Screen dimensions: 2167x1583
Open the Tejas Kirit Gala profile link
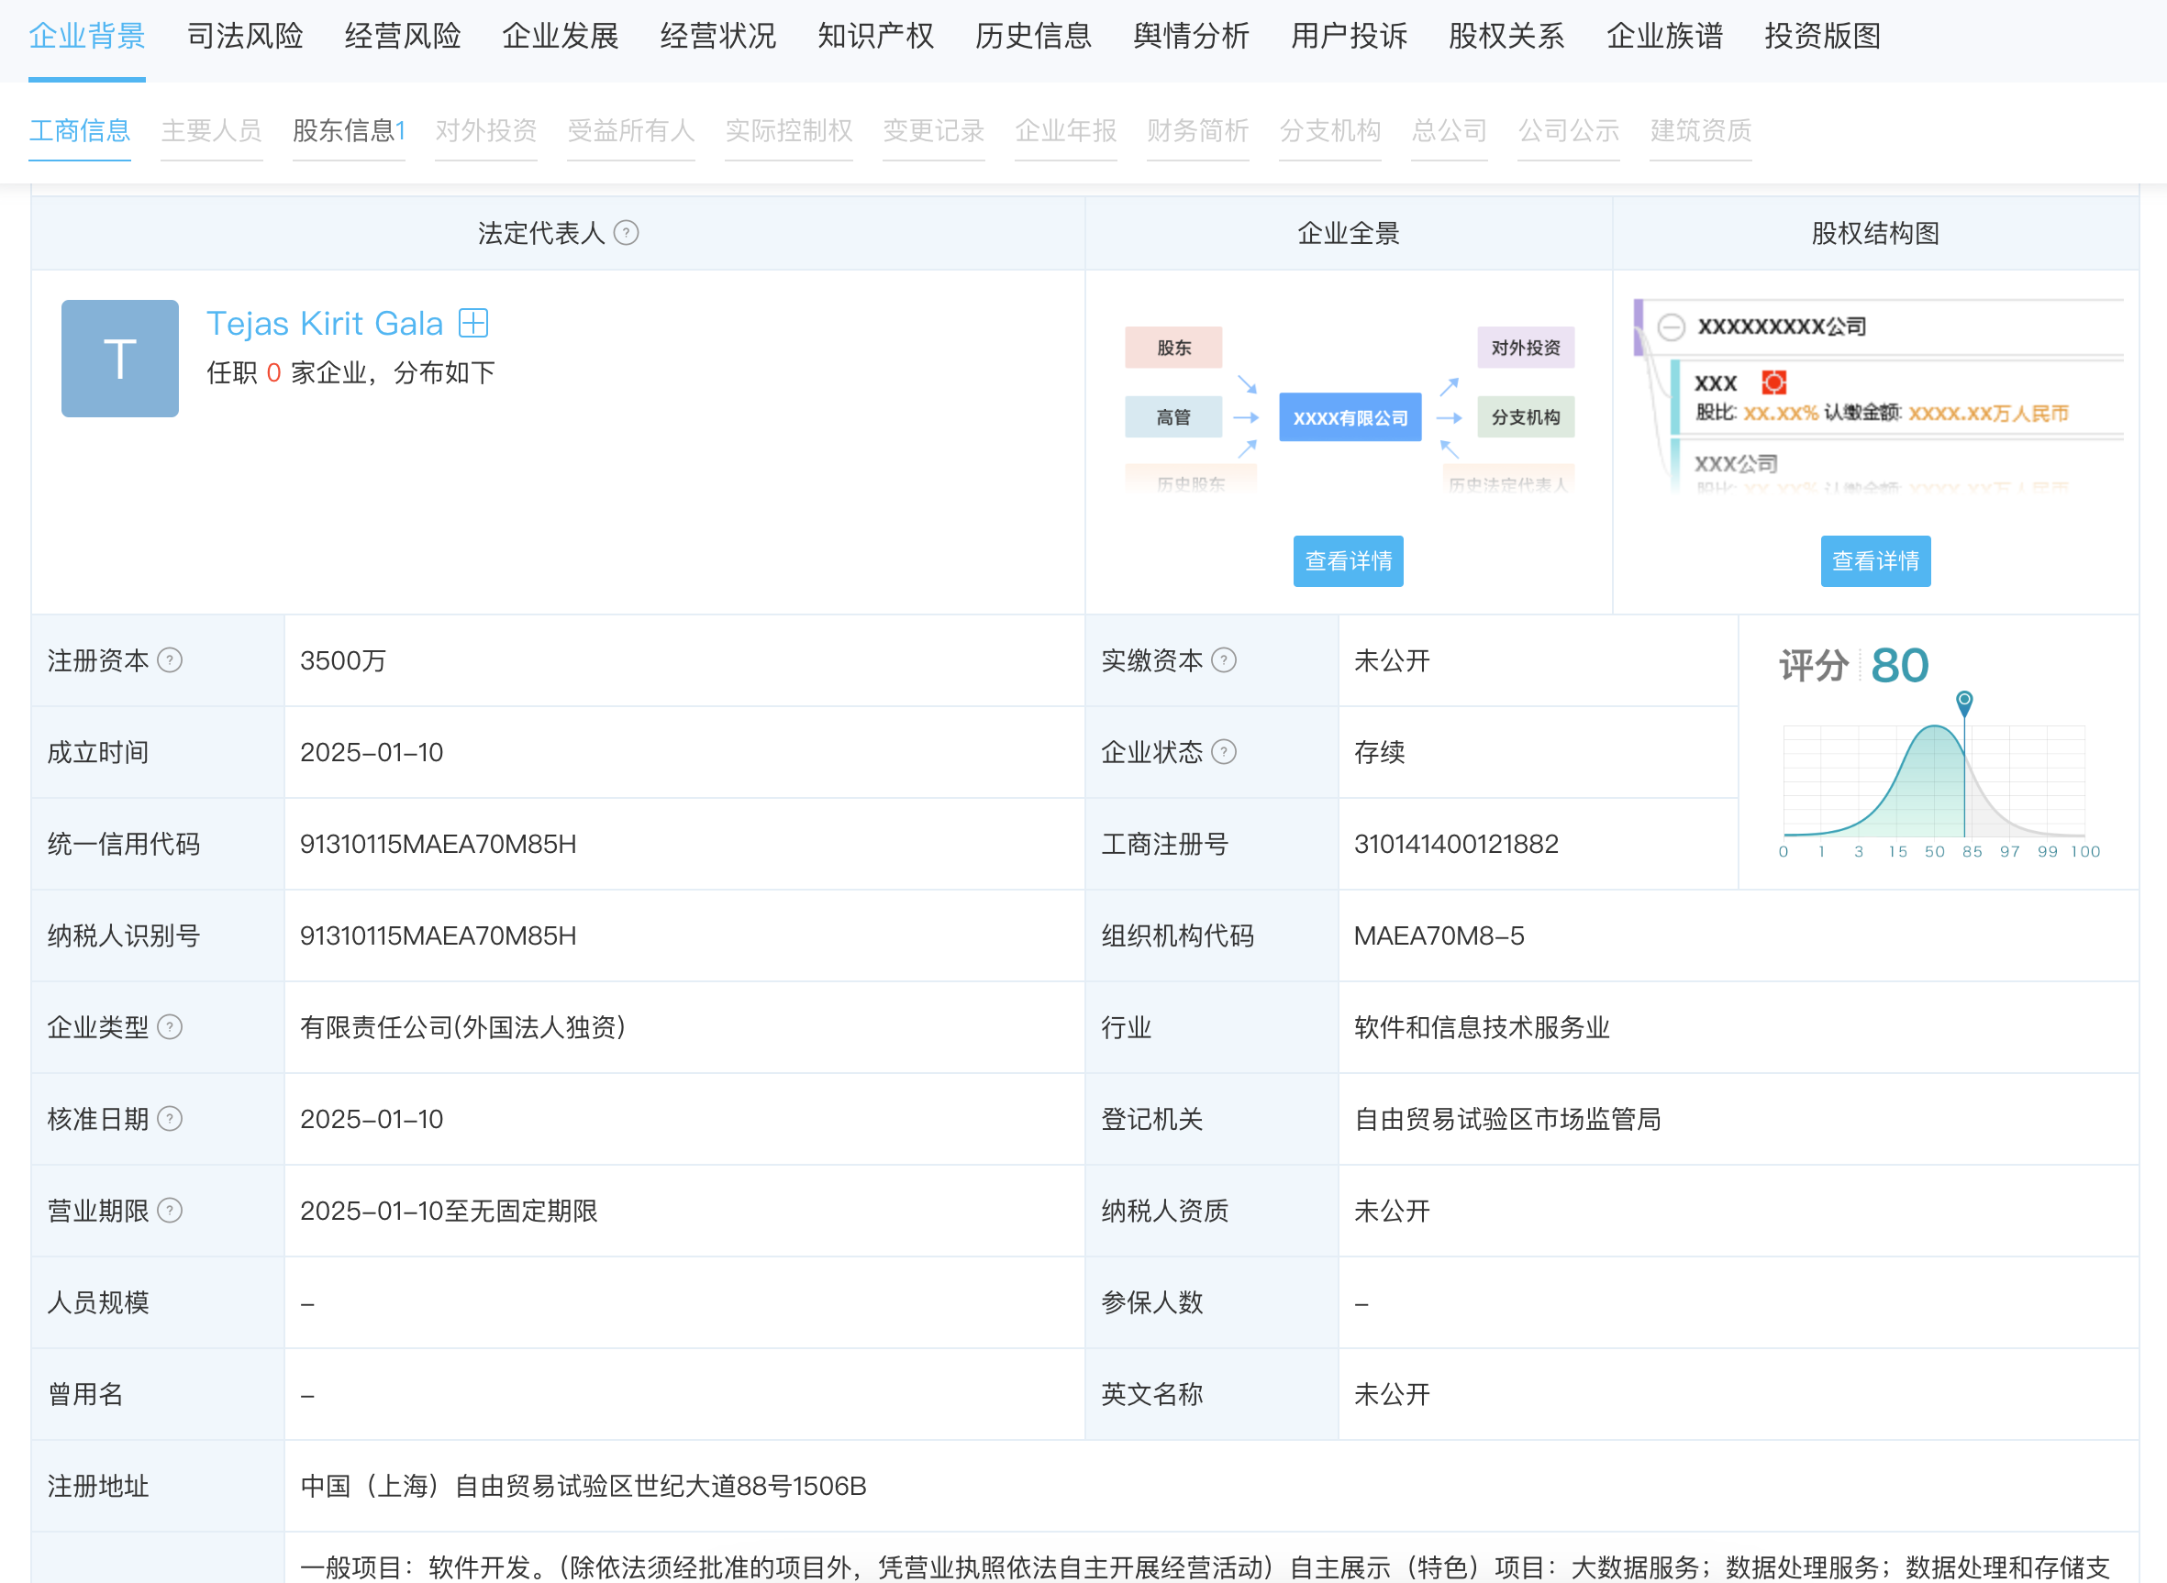point(325,324)
